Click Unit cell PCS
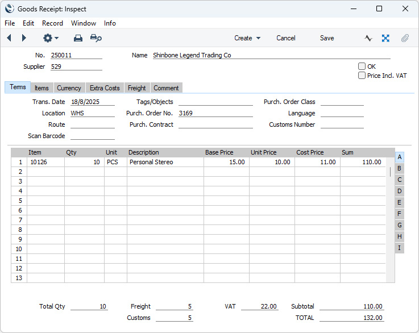Screen dimensions: 419x333 point(116,162)
